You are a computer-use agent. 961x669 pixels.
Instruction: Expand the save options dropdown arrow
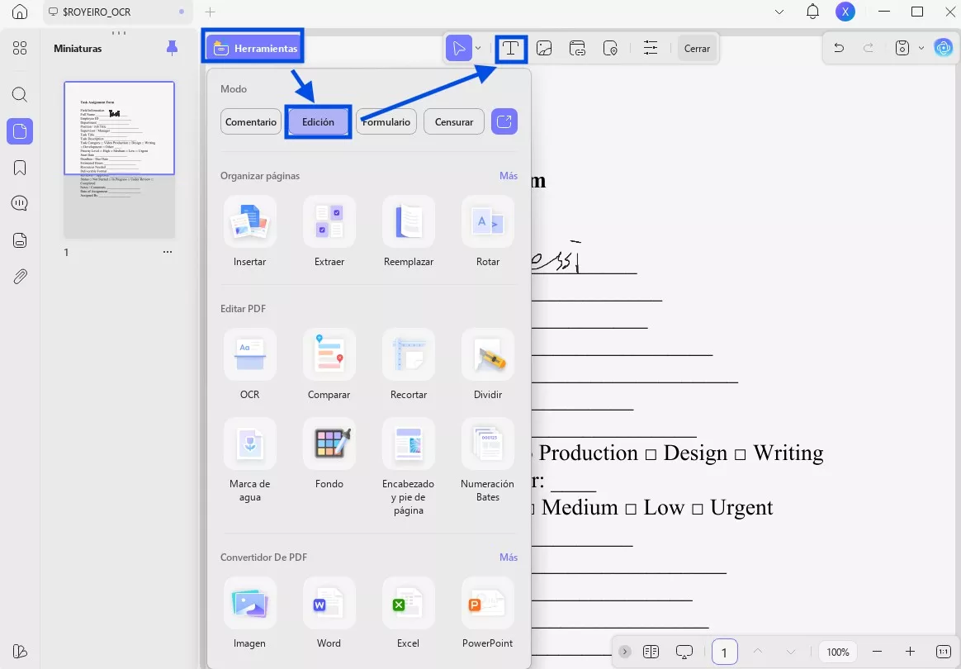tap(921, 48)
